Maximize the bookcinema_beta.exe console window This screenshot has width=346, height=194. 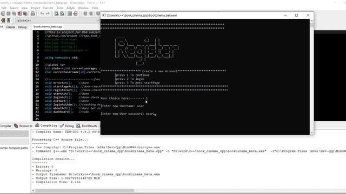(x=297, y=15)
